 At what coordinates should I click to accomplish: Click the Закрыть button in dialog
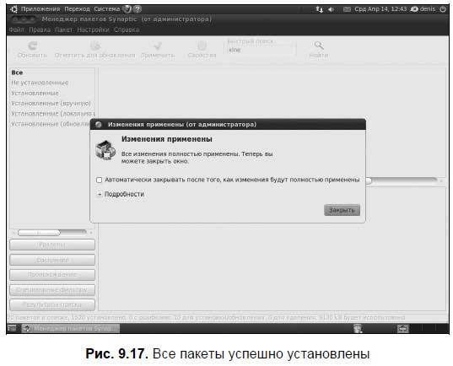coord(342,210)
